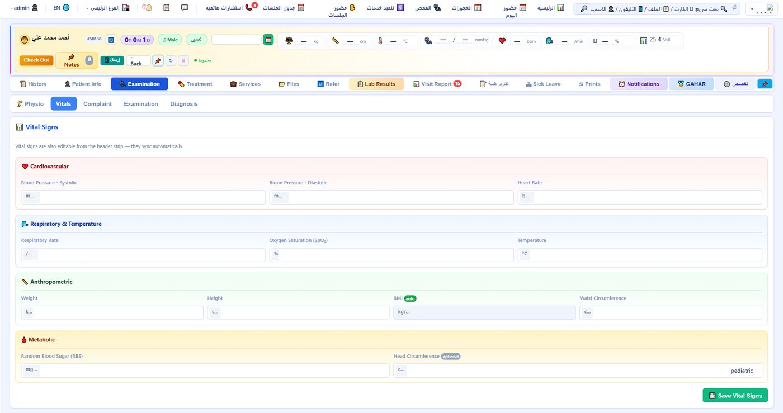The image size is (783, 413).
Task: Click the Save Vital Signs button
Action: (735, 395)
